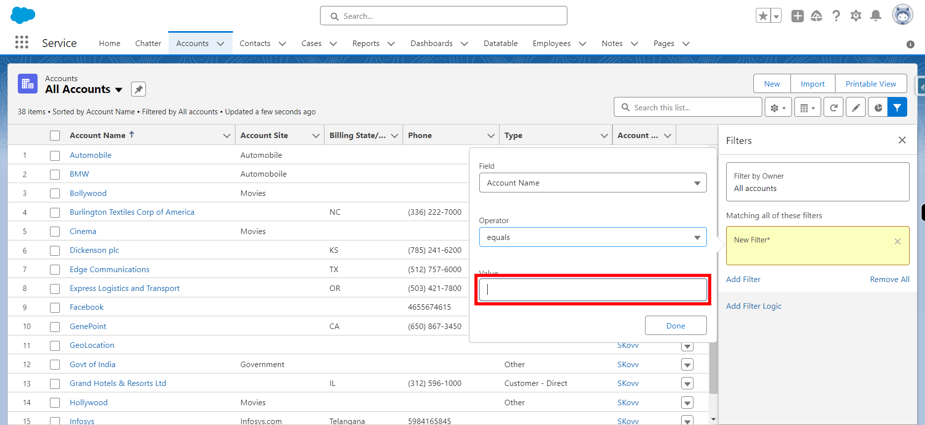Check the Dickenson plc row checkbox
The image size is (925, 425).
(55, 250)
